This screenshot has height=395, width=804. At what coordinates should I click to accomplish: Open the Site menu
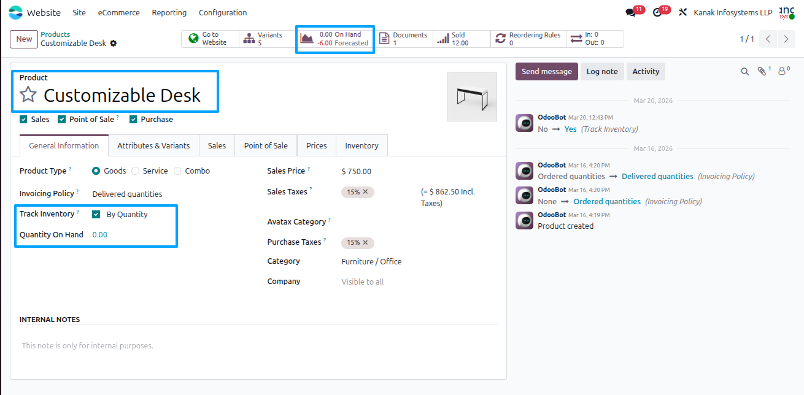click(79, 12)
